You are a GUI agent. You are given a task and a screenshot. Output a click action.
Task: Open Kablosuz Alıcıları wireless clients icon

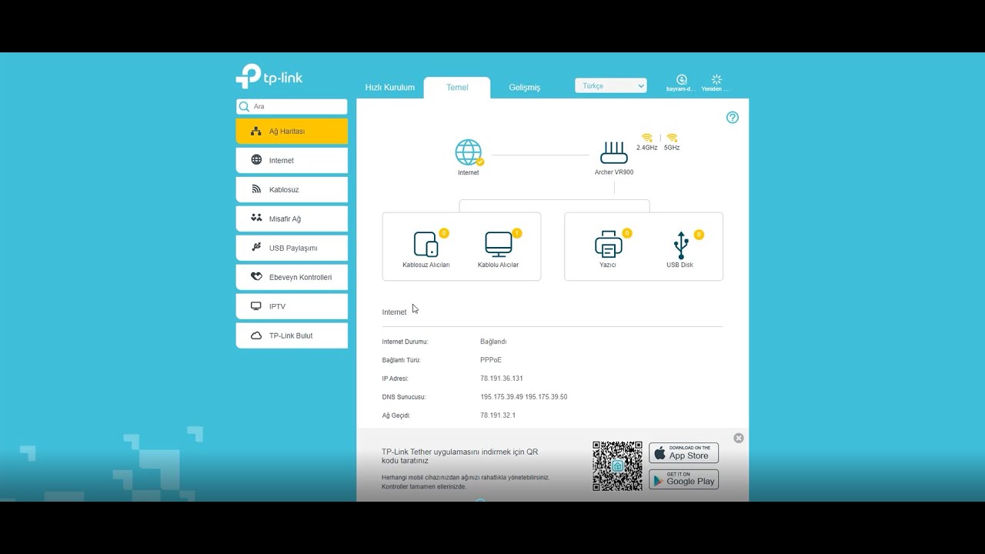point(426,244)
